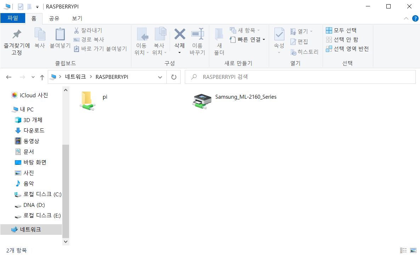420x255 pixels.
Task: Open 로컬 디스크 (E:) drive
Action: (x=38, y=215)
